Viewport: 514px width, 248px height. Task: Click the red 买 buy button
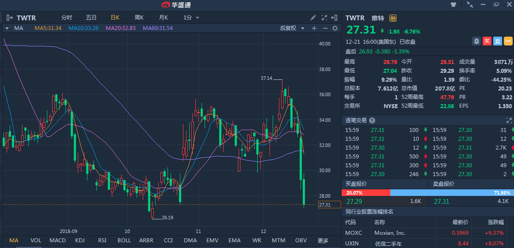(x=487, y=41)
